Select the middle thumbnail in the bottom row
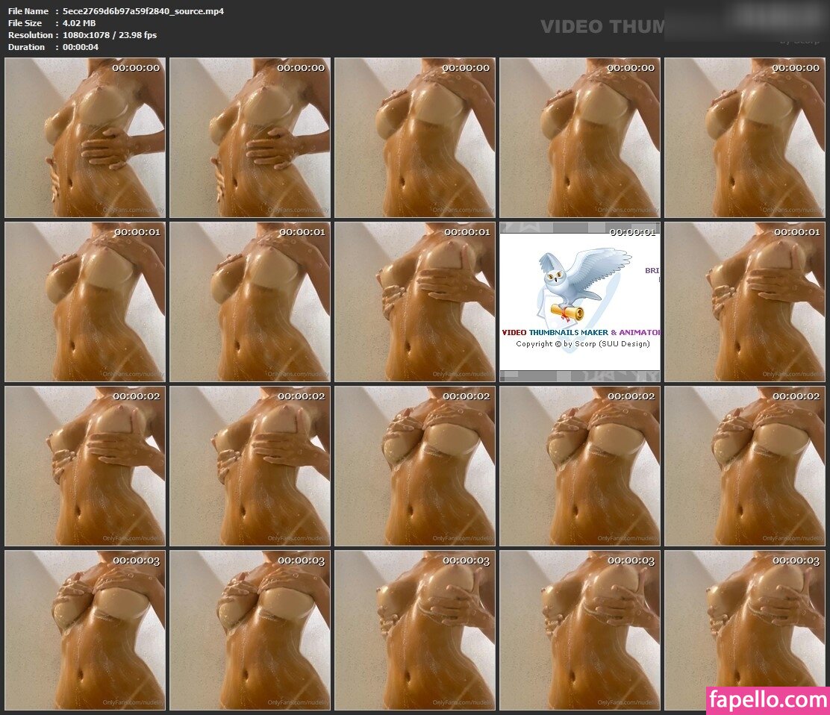 pos(415,631)
